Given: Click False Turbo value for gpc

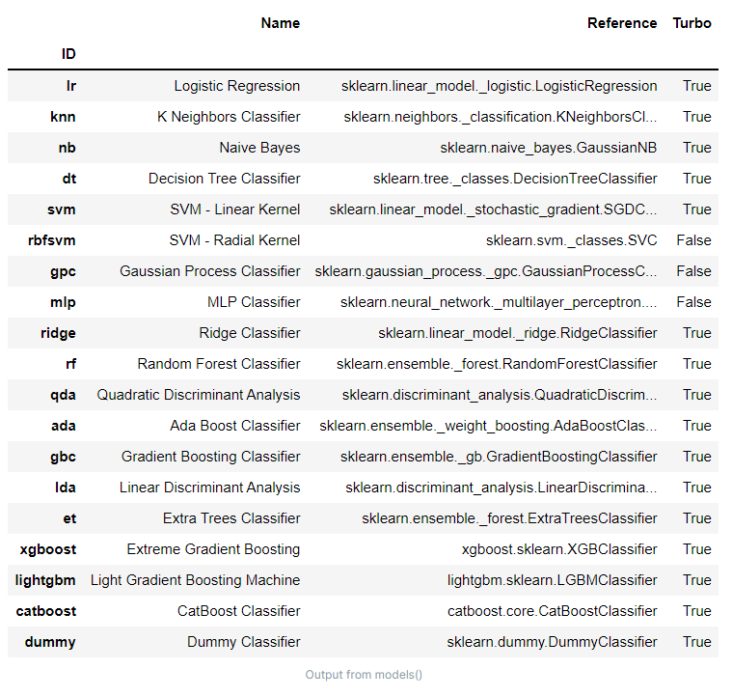Looking at the screenshot, I should [x=693, y=271].
